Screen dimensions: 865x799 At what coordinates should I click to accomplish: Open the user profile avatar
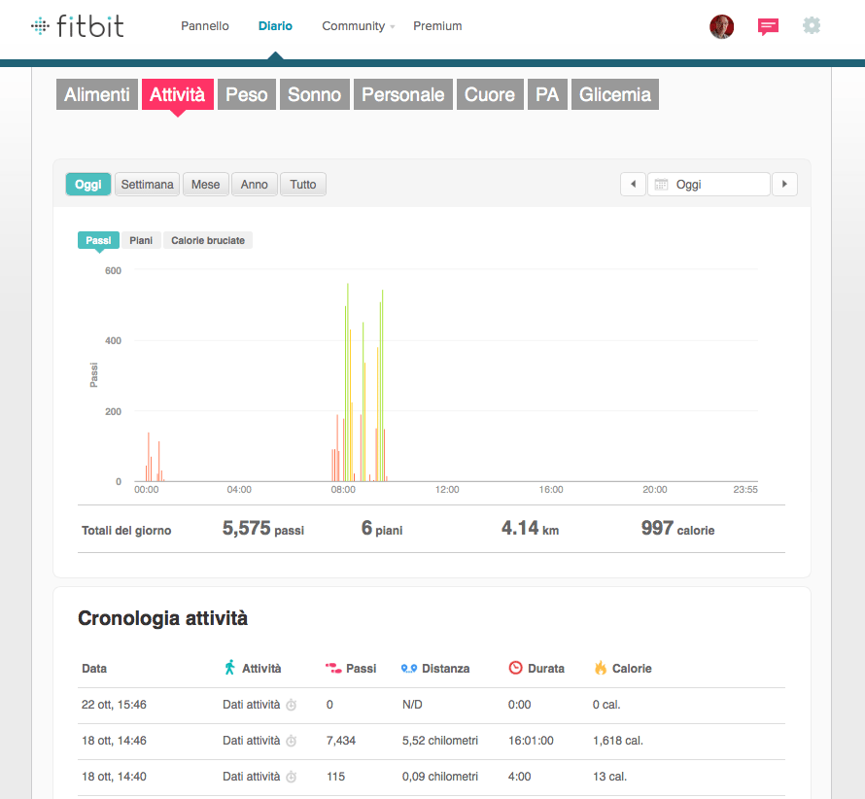pos(721,26)
